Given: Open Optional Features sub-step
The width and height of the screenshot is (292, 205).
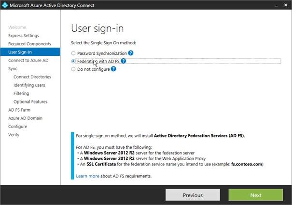Looking at the screenshot, I should pyautogui.click(x=30, y=102).
